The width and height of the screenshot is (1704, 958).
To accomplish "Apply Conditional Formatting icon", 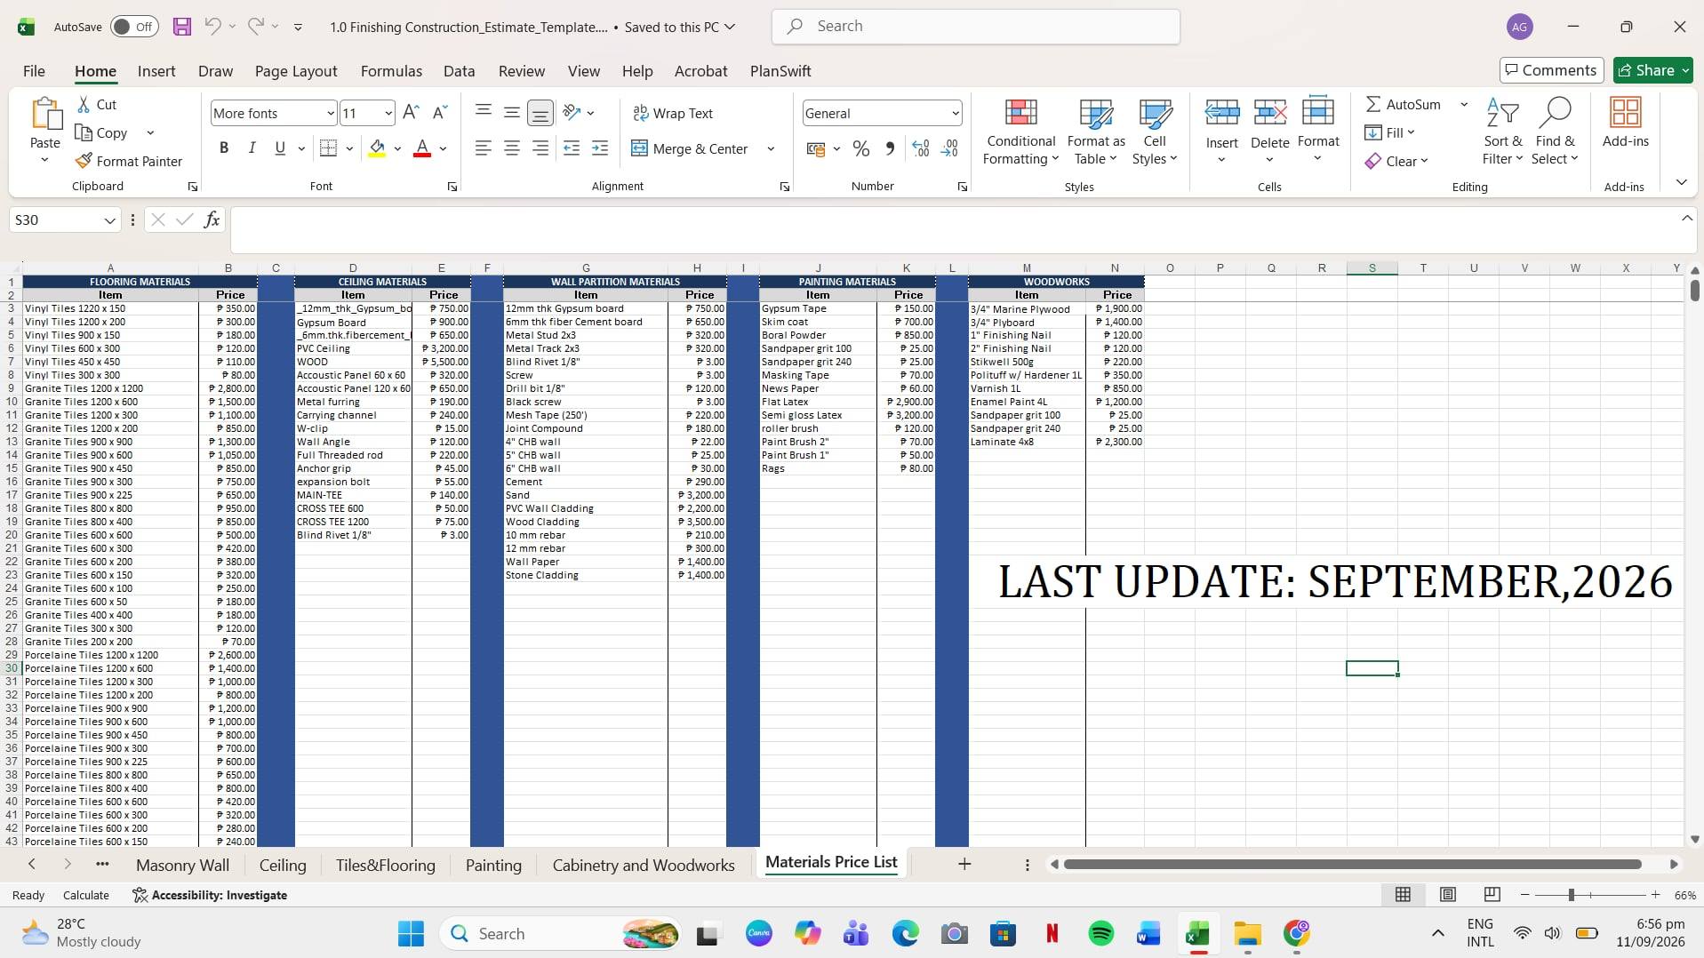I will pos(1020,113).
